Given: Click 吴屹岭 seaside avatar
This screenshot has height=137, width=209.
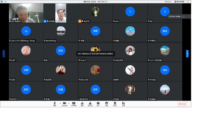Looking at the screenshot, I should (x=165, y=90).
